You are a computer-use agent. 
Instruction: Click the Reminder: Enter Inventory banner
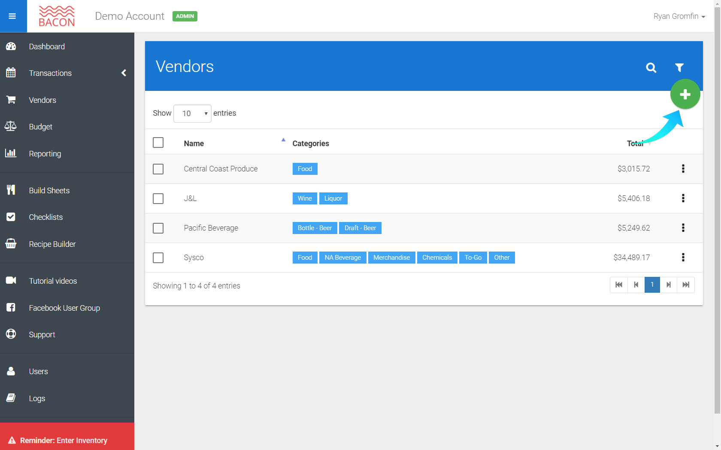pos(67,436)
